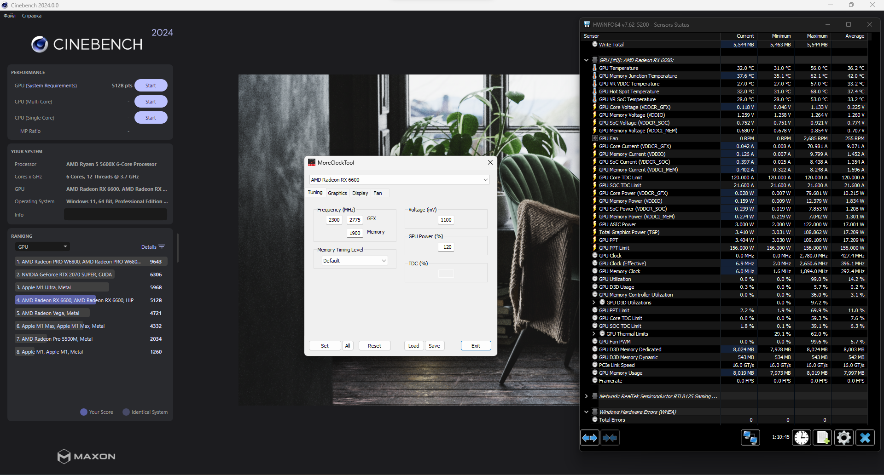Click the chip icon of the GPU [#0] group
The height and width of the screenshot is (475, 884).
pyautogui.click(x=595, y=60)
